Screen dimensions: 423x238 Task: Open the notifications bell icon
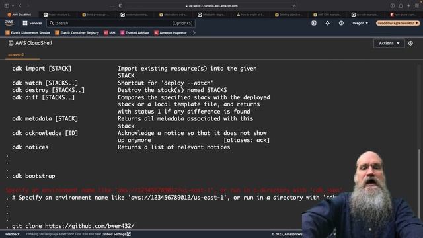327,23
